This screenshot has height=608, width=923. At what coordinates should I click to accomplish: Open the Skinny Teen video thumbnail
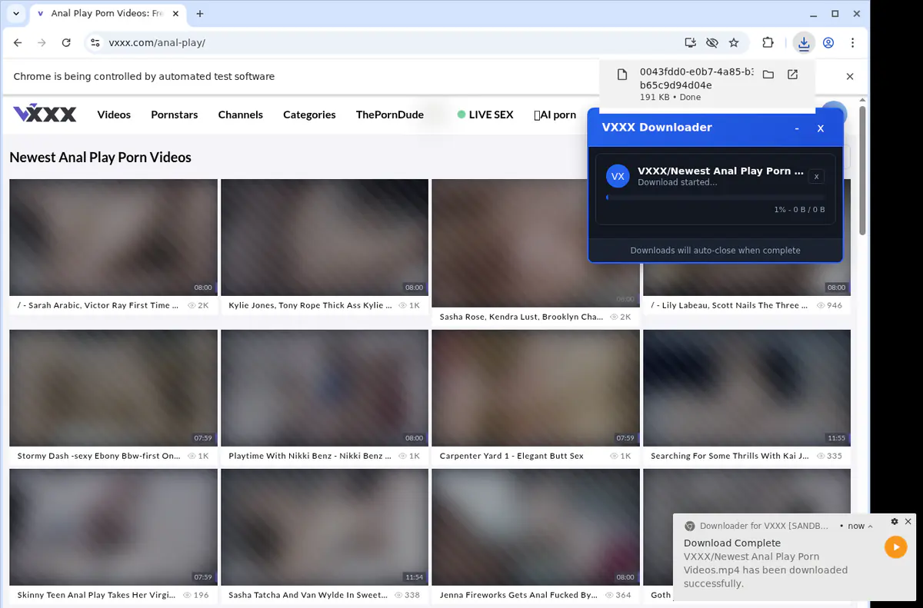pos(113,527)
